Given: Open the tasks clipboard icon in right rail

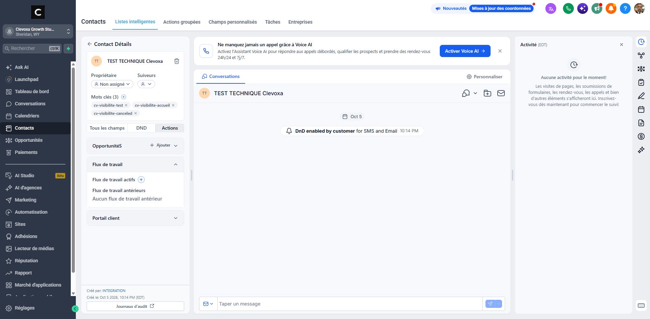Looking at the screenshot, I should 641,82.
